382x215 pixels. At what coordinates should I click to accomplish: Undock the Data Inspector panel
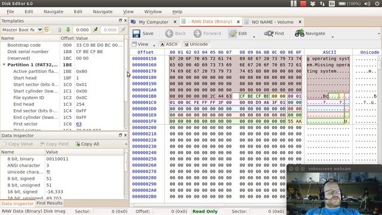pos(120,136)
